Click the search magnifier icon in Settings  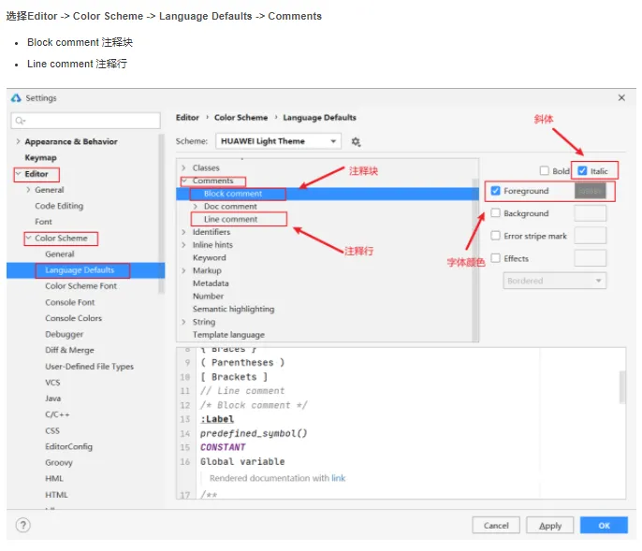pyautogui.click(x=20, y=121)
